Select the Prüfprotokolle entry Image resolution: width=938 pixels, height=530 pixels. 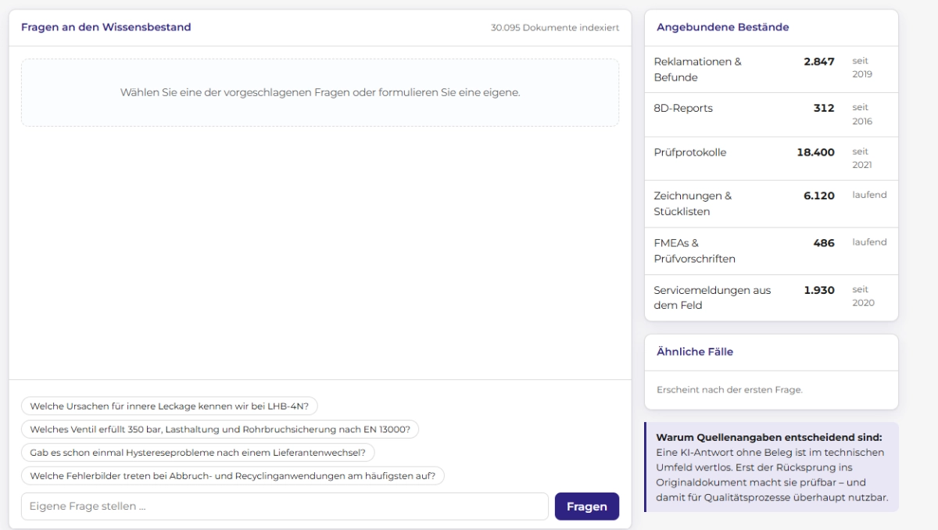pos(772,159)
